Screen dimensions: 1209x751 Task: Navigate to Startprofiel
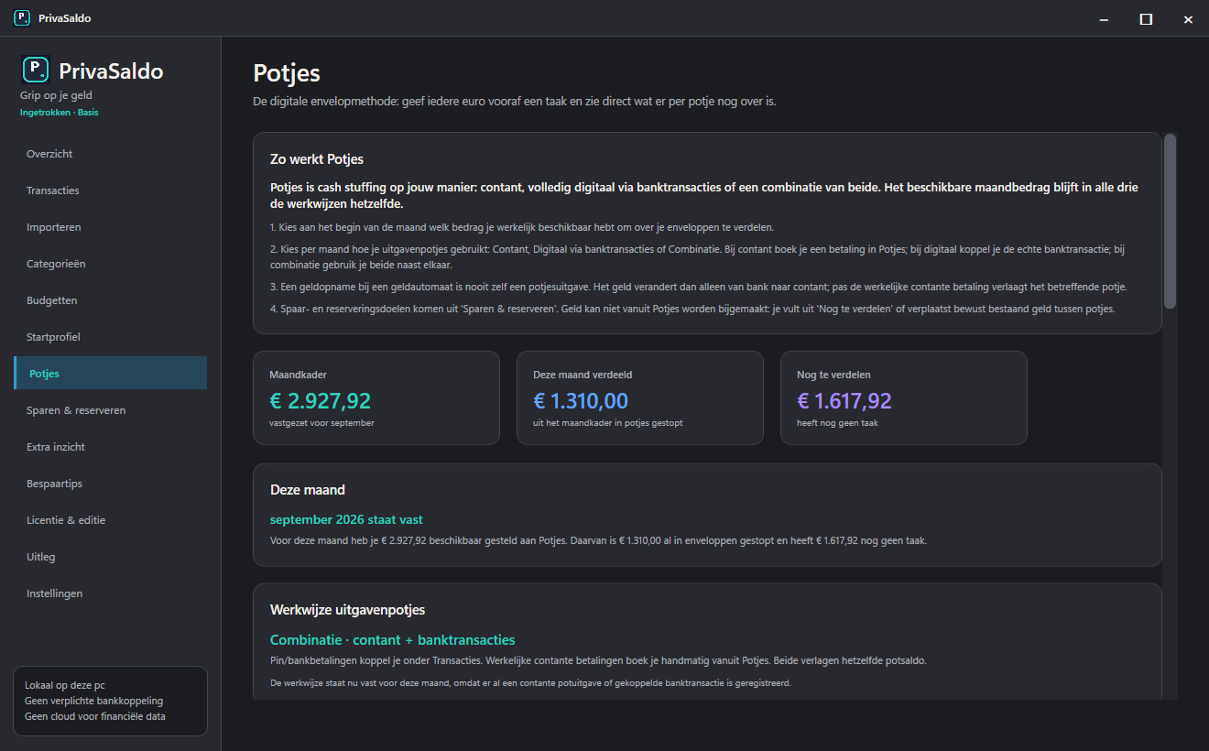tap(110, 337)
